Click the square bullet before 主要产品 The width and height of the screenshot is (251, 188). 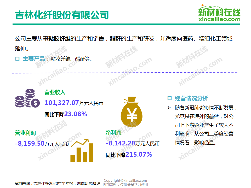[17, 59]
